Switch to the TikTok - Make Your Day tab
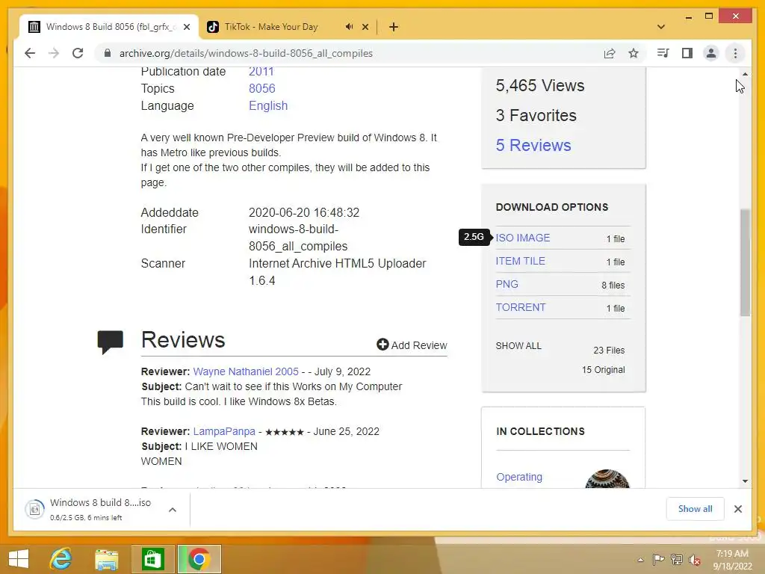Screen dimensions: 765x574 tap(270, 27)
